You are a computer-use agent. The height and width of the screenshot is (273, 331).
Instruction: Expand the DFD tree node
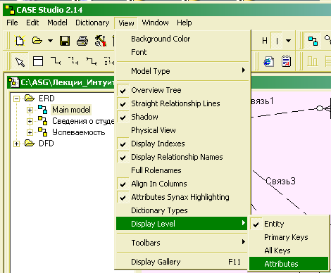(16, 144)
